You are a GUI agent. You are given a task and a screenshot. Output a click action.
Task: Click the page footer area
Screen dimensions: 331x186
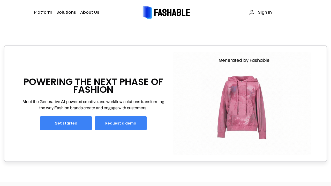pos(165,183)
